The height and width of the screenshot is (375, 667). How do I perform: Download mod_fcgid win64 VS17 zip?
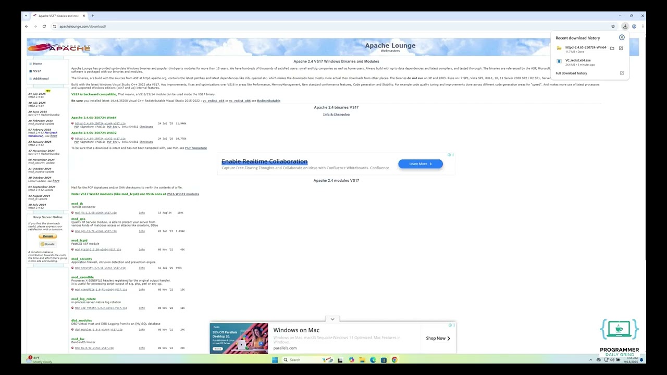click(97, 249)
